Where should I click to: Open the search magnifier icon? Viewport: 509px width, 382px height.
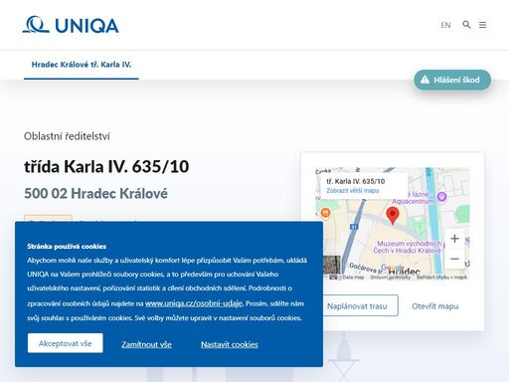point(466,25)
